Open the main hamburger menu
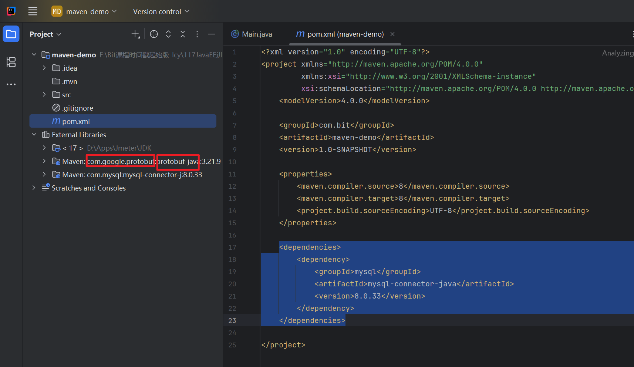 [x=33, y=11]
